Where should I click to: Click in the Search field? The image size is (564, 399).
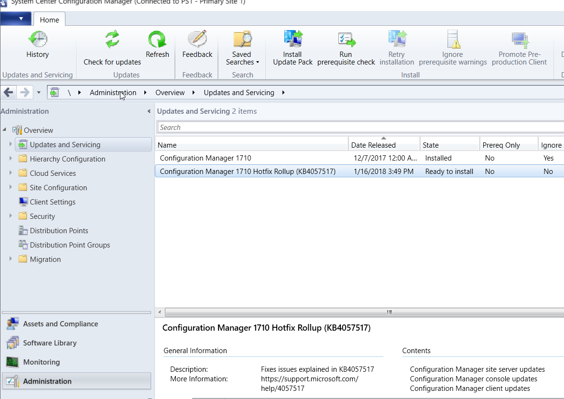click(x=360, y=127)
